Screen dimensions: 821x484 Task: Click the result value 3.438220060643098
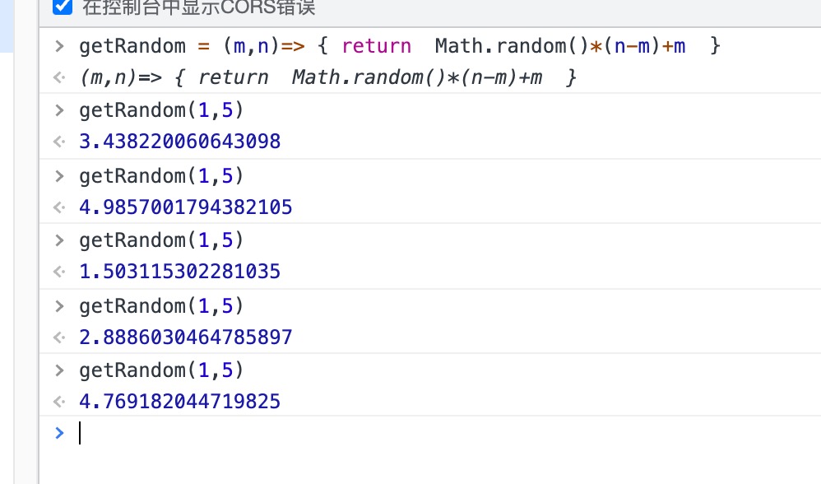coord(179,142)
